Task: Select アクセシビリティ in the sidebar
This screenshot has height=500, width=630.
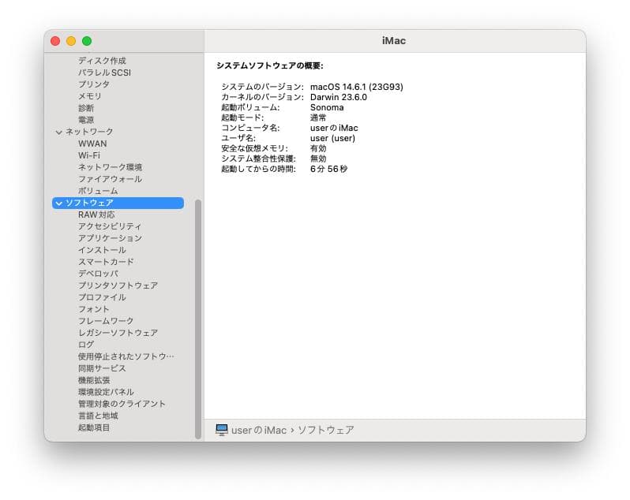Action: pyautogui.click(x=110, y=226)
